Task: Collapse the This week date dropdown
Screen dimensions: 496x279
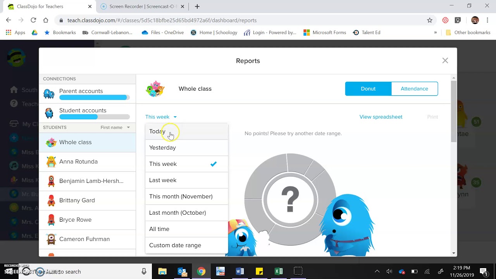Action: [x=161, y=117]
